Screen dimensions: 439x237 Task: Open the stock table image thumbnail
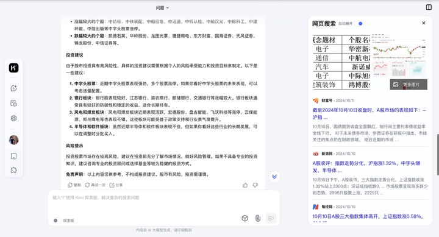point(341,62)
